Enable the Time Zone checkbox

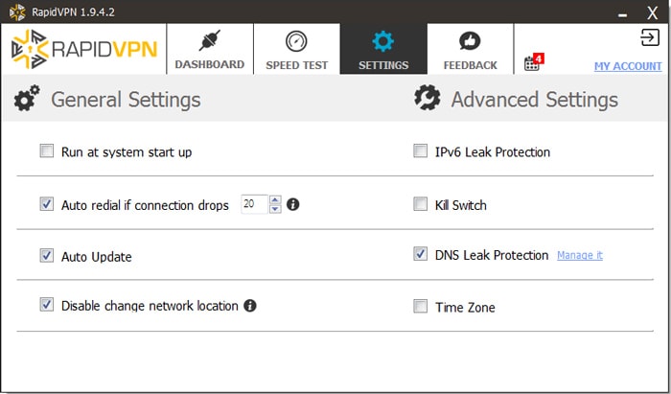[x=420, y=307]
